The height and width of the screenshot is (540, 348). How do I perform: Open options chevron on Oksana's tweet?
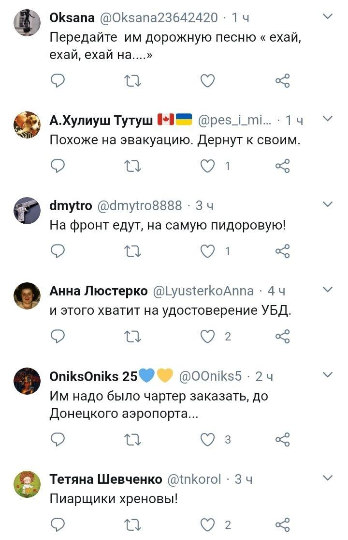328,17
